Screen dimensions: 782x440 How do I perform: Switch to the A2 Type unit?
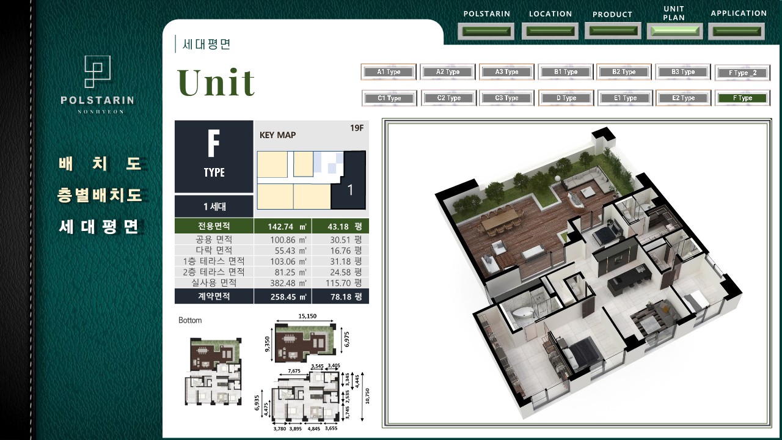[448, 72]
